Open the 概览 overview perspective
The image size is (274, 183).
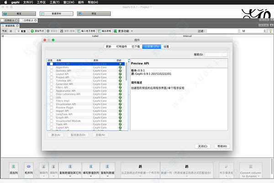click(19, 14)
